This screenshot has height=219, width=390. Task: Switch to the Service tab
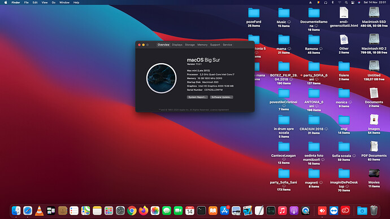click(227, 45)
